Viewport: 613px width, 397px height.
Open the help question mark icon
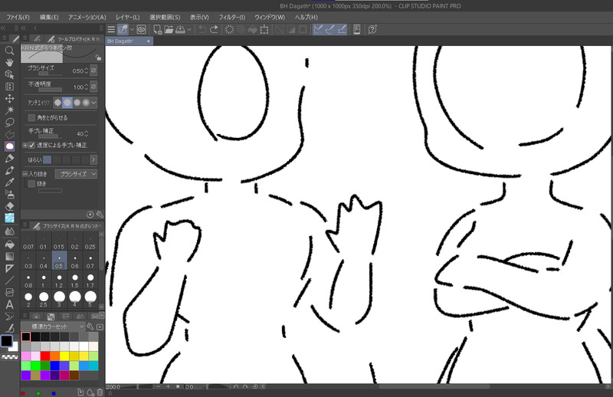[372, 30]
